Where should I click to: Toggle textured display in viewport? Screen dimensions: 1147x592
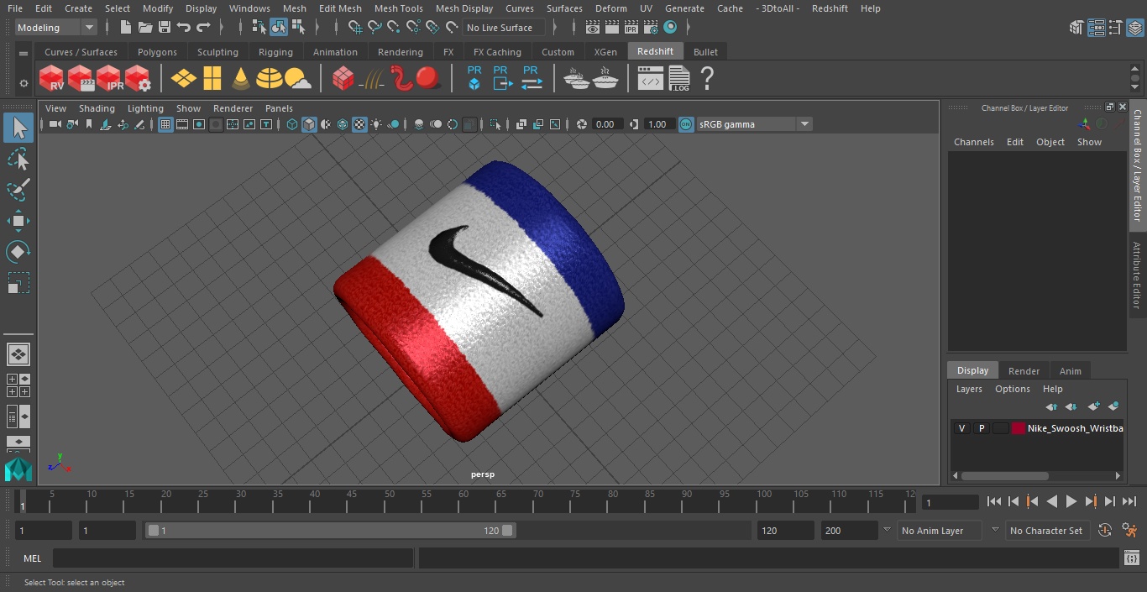point(359,124)
